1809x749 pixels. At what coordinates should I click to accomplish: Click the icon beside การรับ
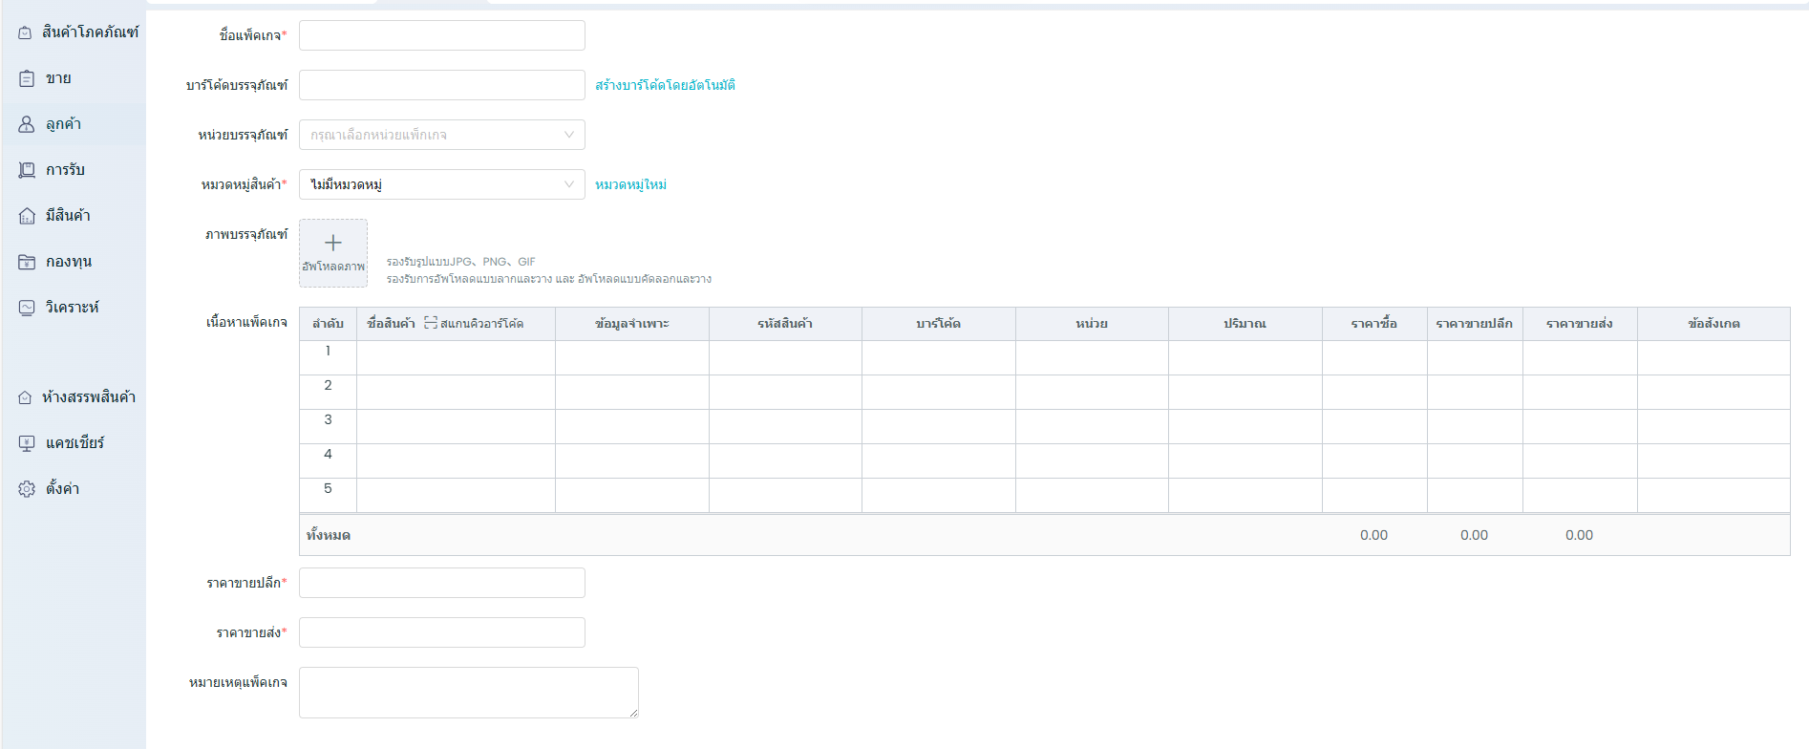(27, 170)
